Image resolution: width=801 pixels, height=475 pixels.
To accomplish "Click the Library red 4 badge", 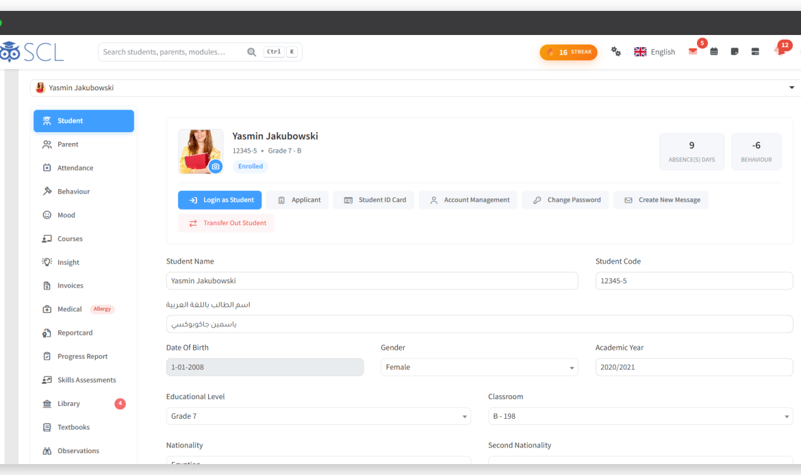I will [x=120, y=404].
